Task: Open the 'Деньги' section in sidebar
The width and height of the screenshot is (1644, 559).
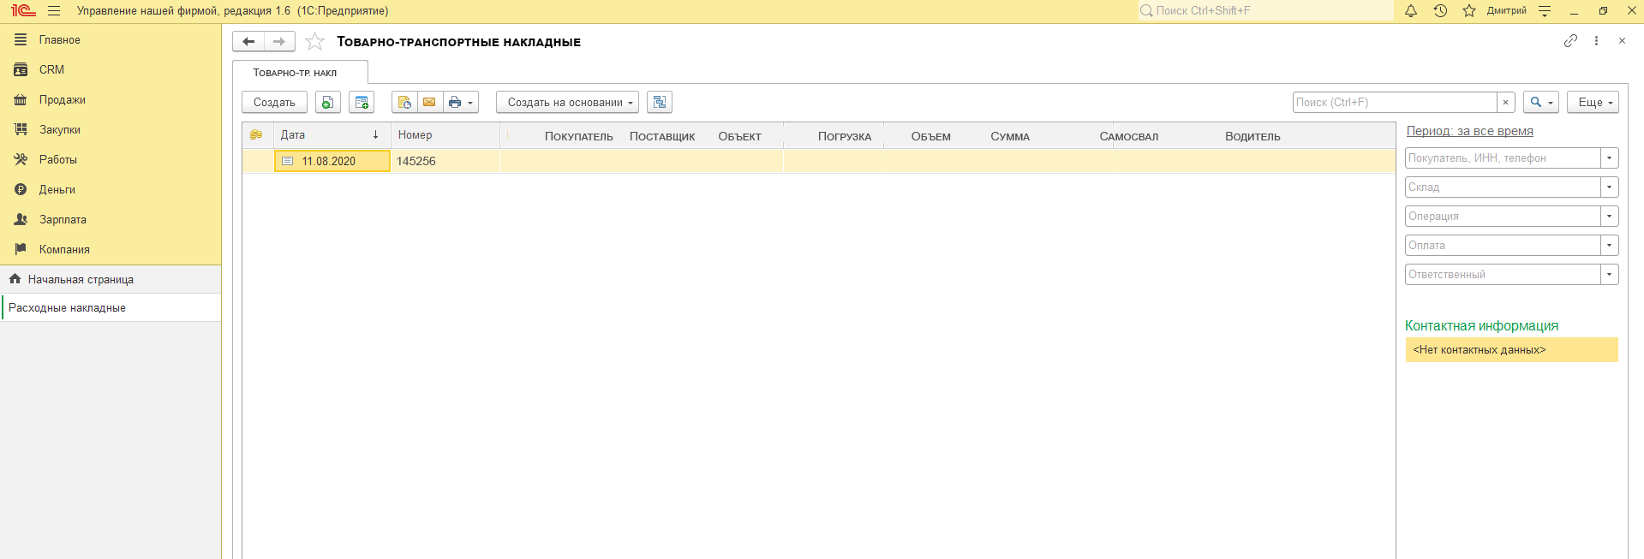Action: pyautogui.click(x=57, y=190)
